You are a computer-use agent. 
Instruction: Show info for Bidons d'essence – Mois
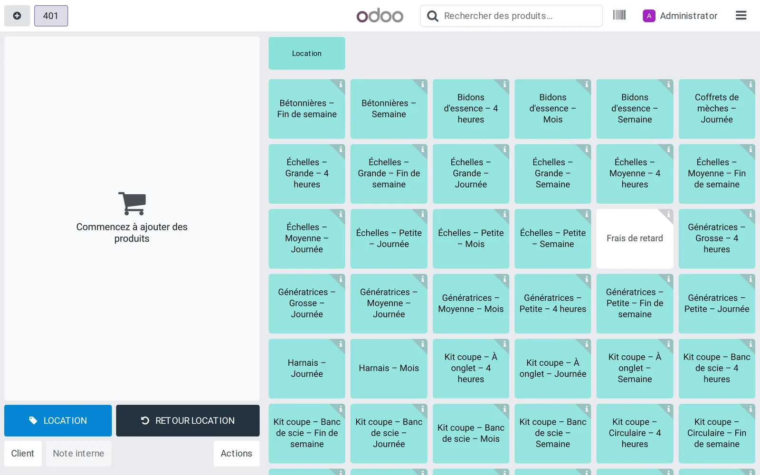click(x=587, y=84)
